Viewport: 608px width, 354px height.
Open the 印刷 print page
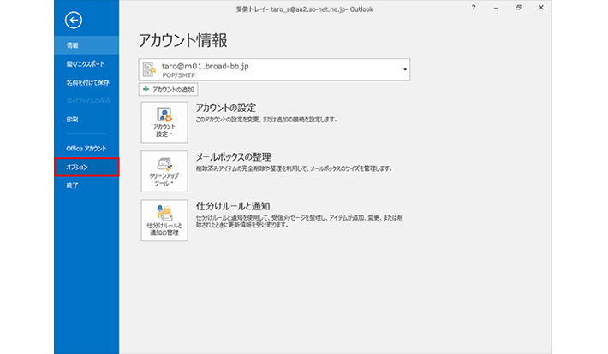[x=73, y=120]
